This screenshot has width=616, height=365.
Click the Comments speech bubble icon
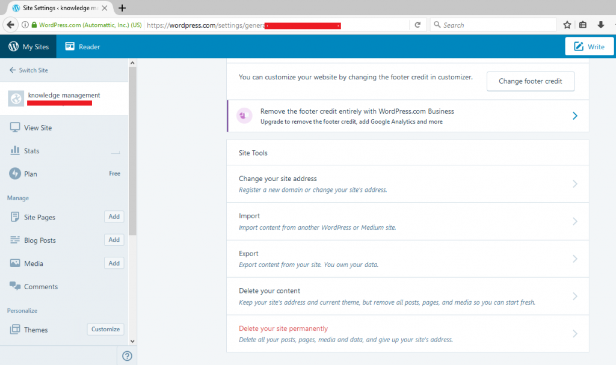[x=15, y=286]
